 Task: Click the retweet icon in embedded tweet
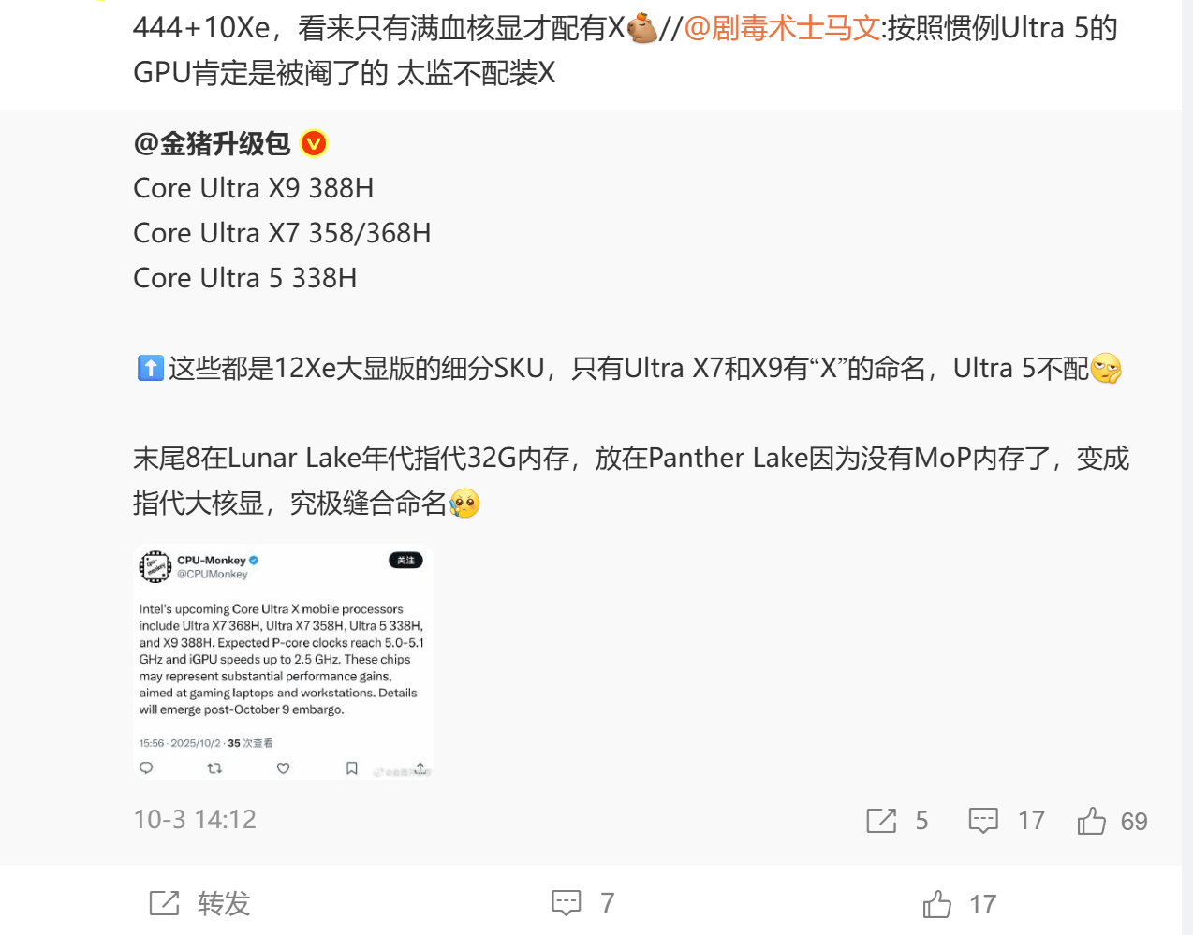[214, 768]
